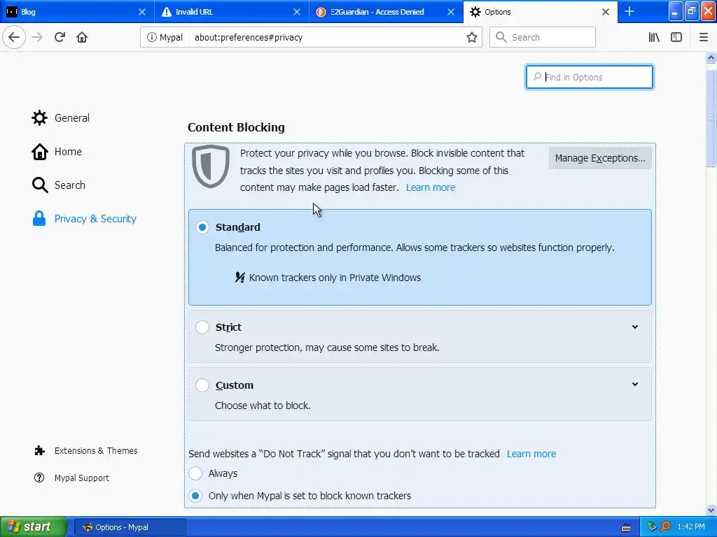Image resolution: width=717 pixels, height=537 pixels.
Task: Switch to the E2Guardian Access Denied tab
Action: pos(387,11)
